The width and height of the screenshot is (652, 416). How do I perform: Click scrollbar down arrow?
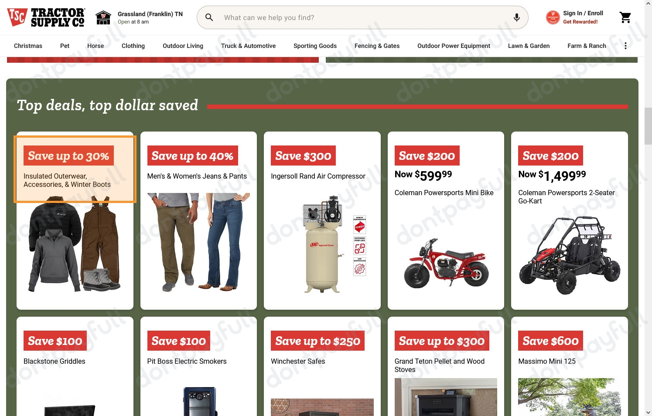pyautogui.click(x=648, y=412)
